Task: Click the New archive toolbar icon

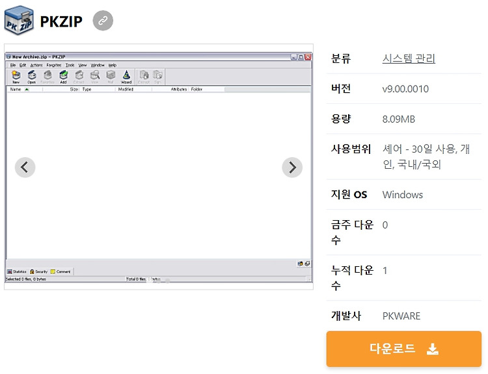Action: (16, 77)
